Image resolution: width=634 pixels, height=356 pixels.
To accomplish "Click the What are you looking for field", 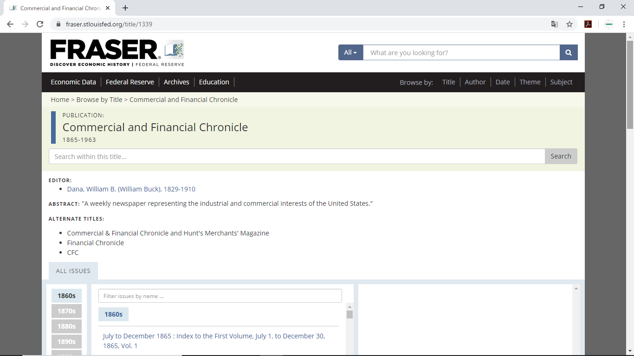I will (x=461, y=52).
